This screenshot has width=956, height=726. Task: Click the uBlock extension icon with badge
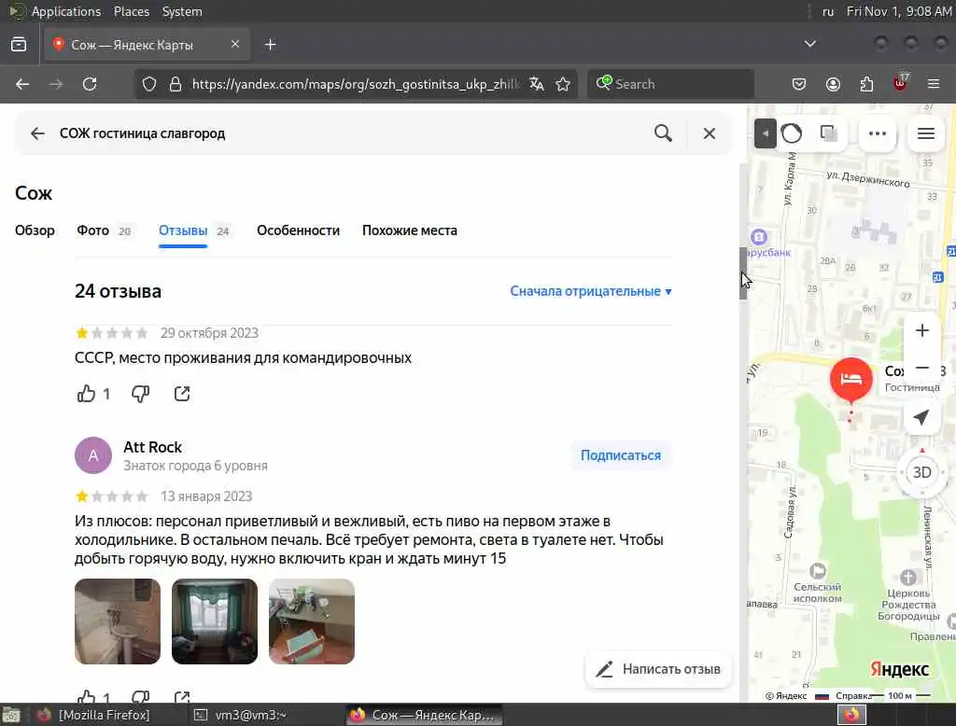coord(901,83)
